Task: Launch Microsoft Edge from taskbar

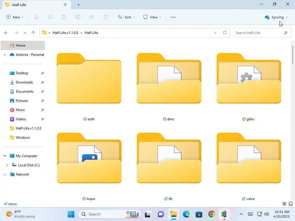Action: click(186, 214)
